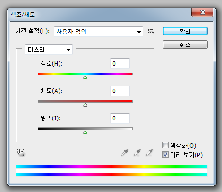Click the top color spectrum bar
The image size is (222, 192).
point(111,167)
